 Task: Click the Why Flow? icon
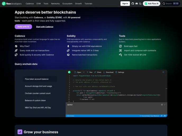(16, 46)
